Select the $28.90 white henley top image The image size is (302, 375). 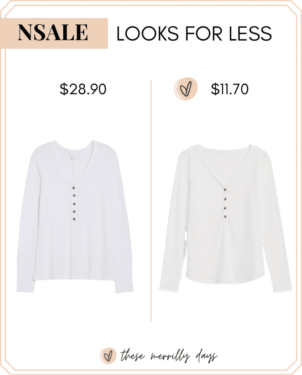(x=75, y=216)
